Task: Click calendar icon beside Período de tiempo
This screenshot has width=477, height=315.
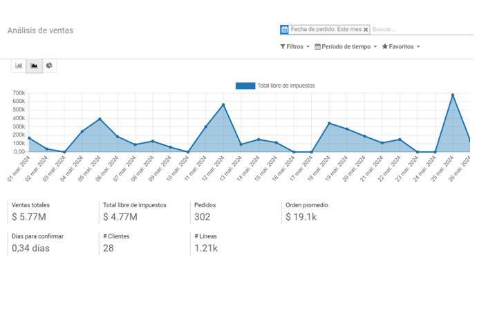Action: (x=317, y=47)
